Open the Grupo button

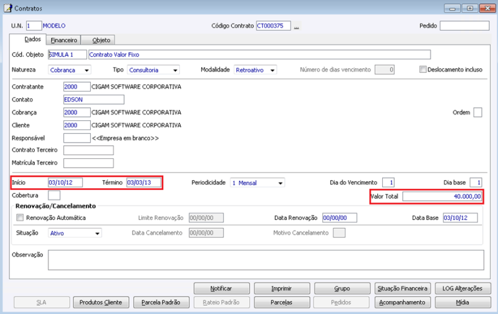(x=342, y=288)
